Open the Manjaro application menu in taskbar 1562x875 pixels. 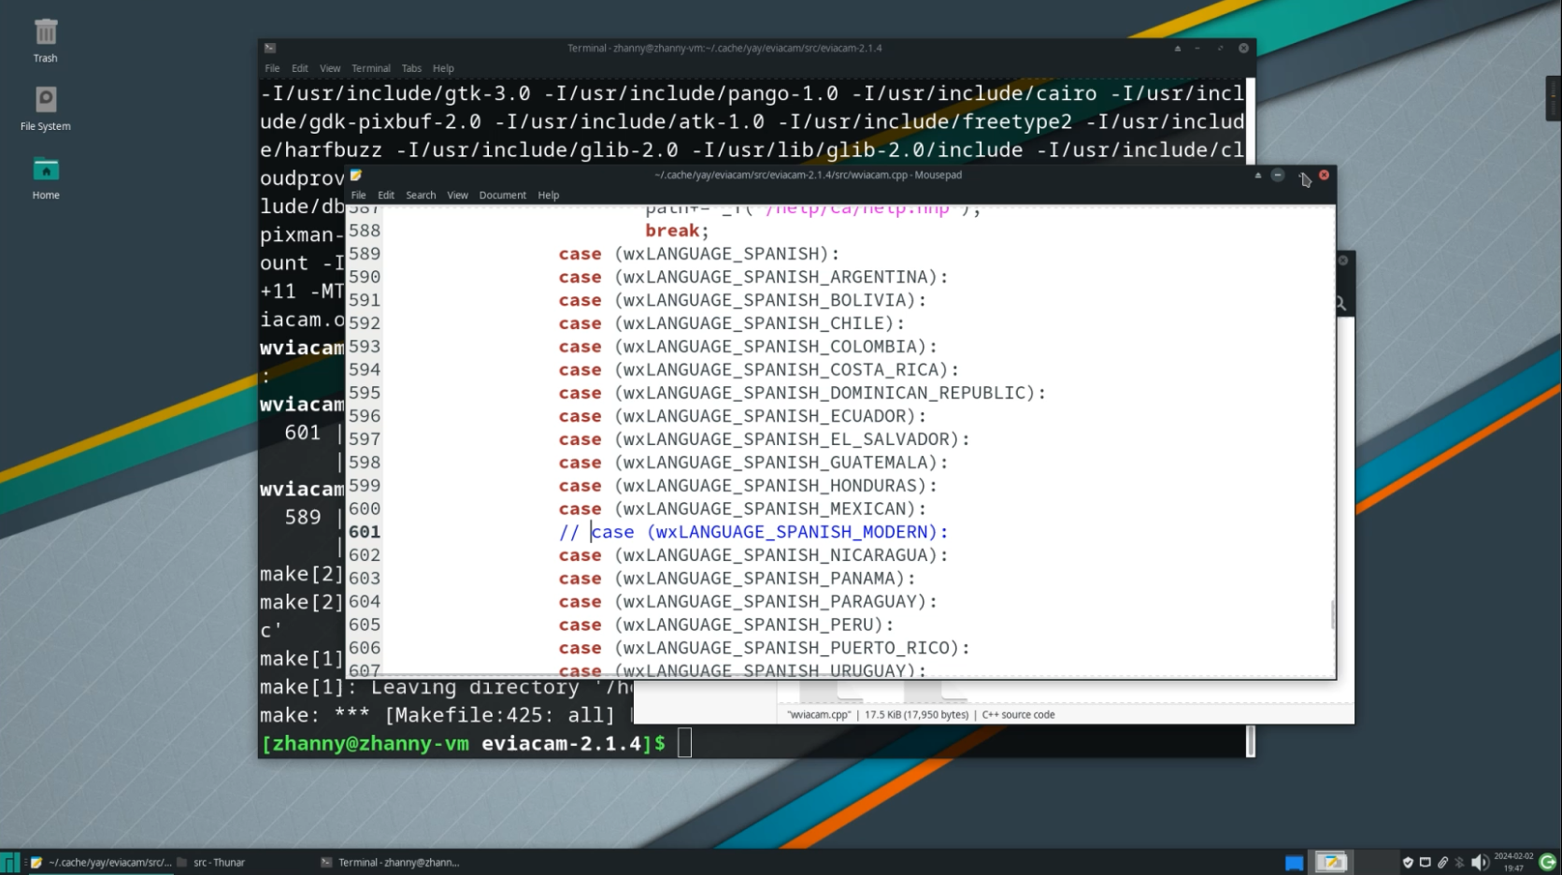pos(9,863)
